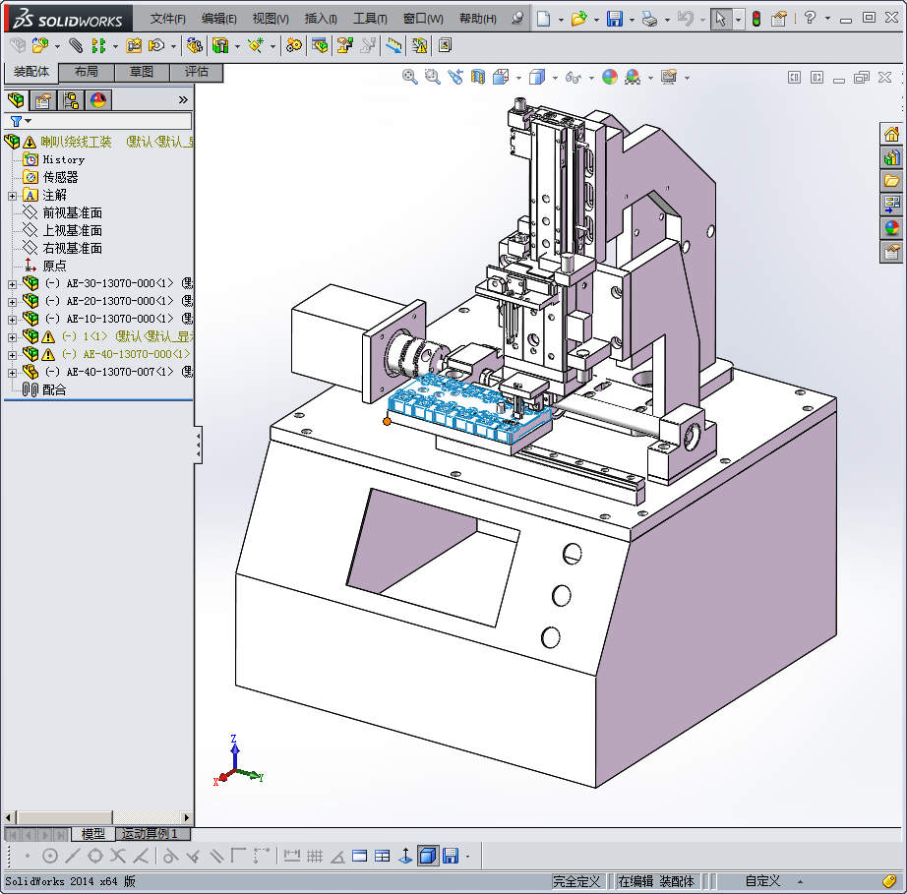Screen dimensions: 907x894
Task: Open the PropertyManager tab icon
Action: point(42,100)
